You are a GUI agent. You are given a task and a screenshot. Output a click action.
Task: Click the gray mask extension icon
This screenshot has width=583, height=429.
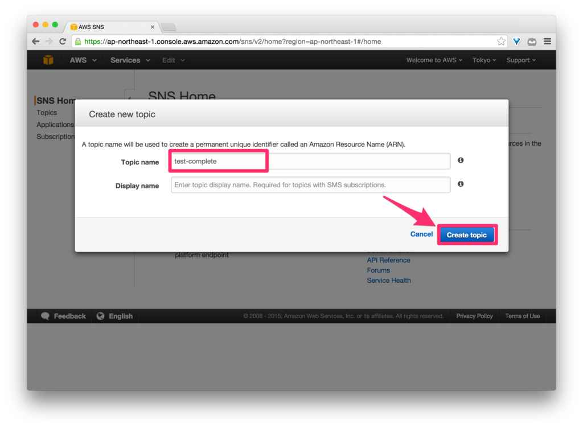532,42
